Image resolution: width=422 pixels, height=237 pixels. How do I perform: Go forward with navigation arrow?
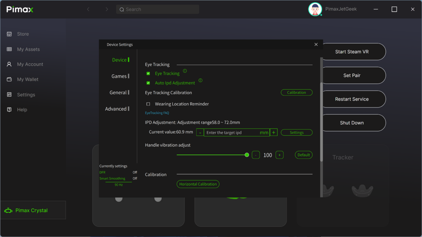107,9
